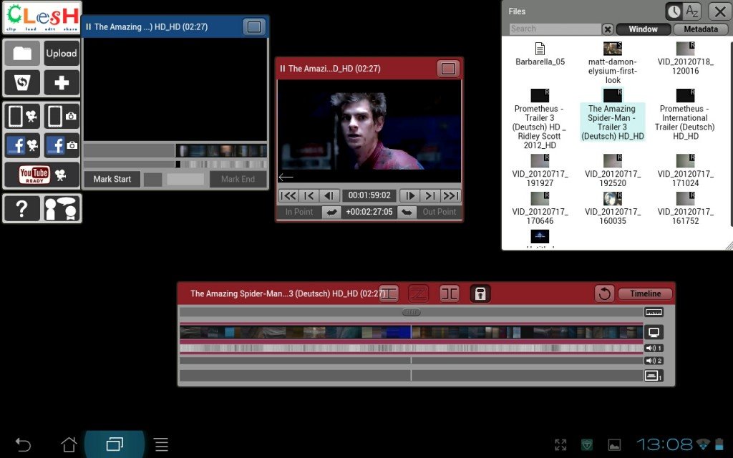This screenshot has height=458, width=733.
Task: Expand the red player window via title icon
Action: (x=448, y=69)
